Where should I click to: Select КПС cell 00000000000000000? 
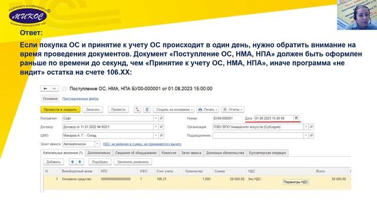coord(116,179)
